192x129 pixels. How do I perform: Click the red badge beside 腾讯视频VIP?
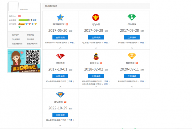(67, 24)
